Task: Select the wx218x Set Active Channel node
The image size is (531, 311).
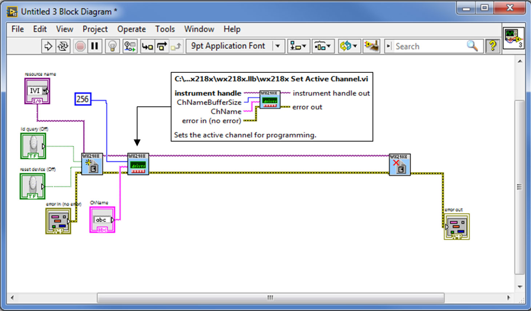Action: (138, 164)
